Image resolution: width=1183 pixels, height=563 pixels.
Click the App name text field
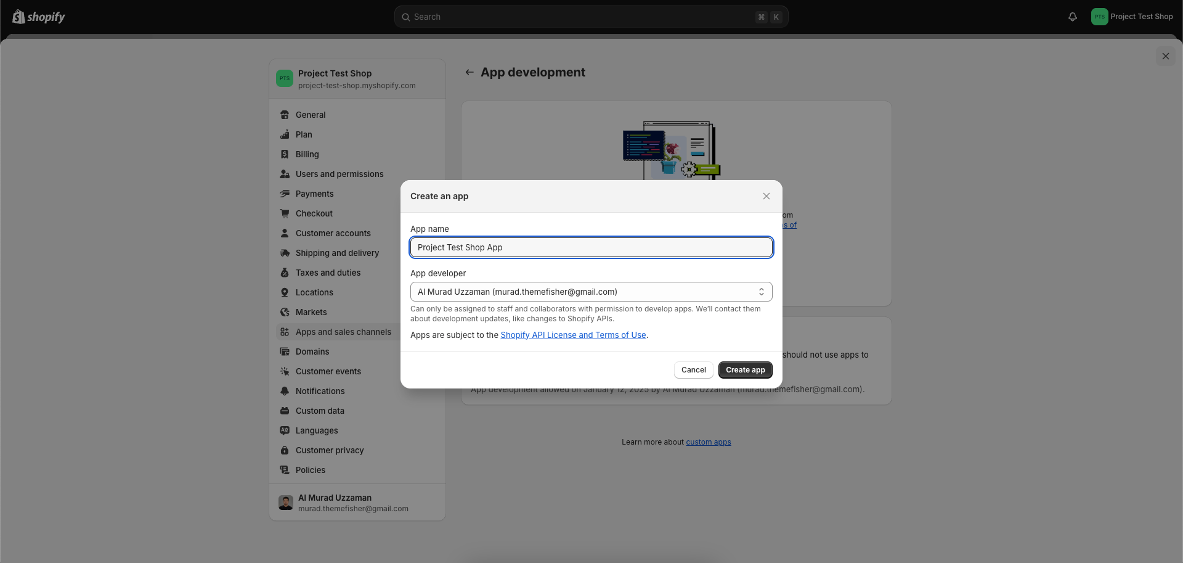[591, 247]
